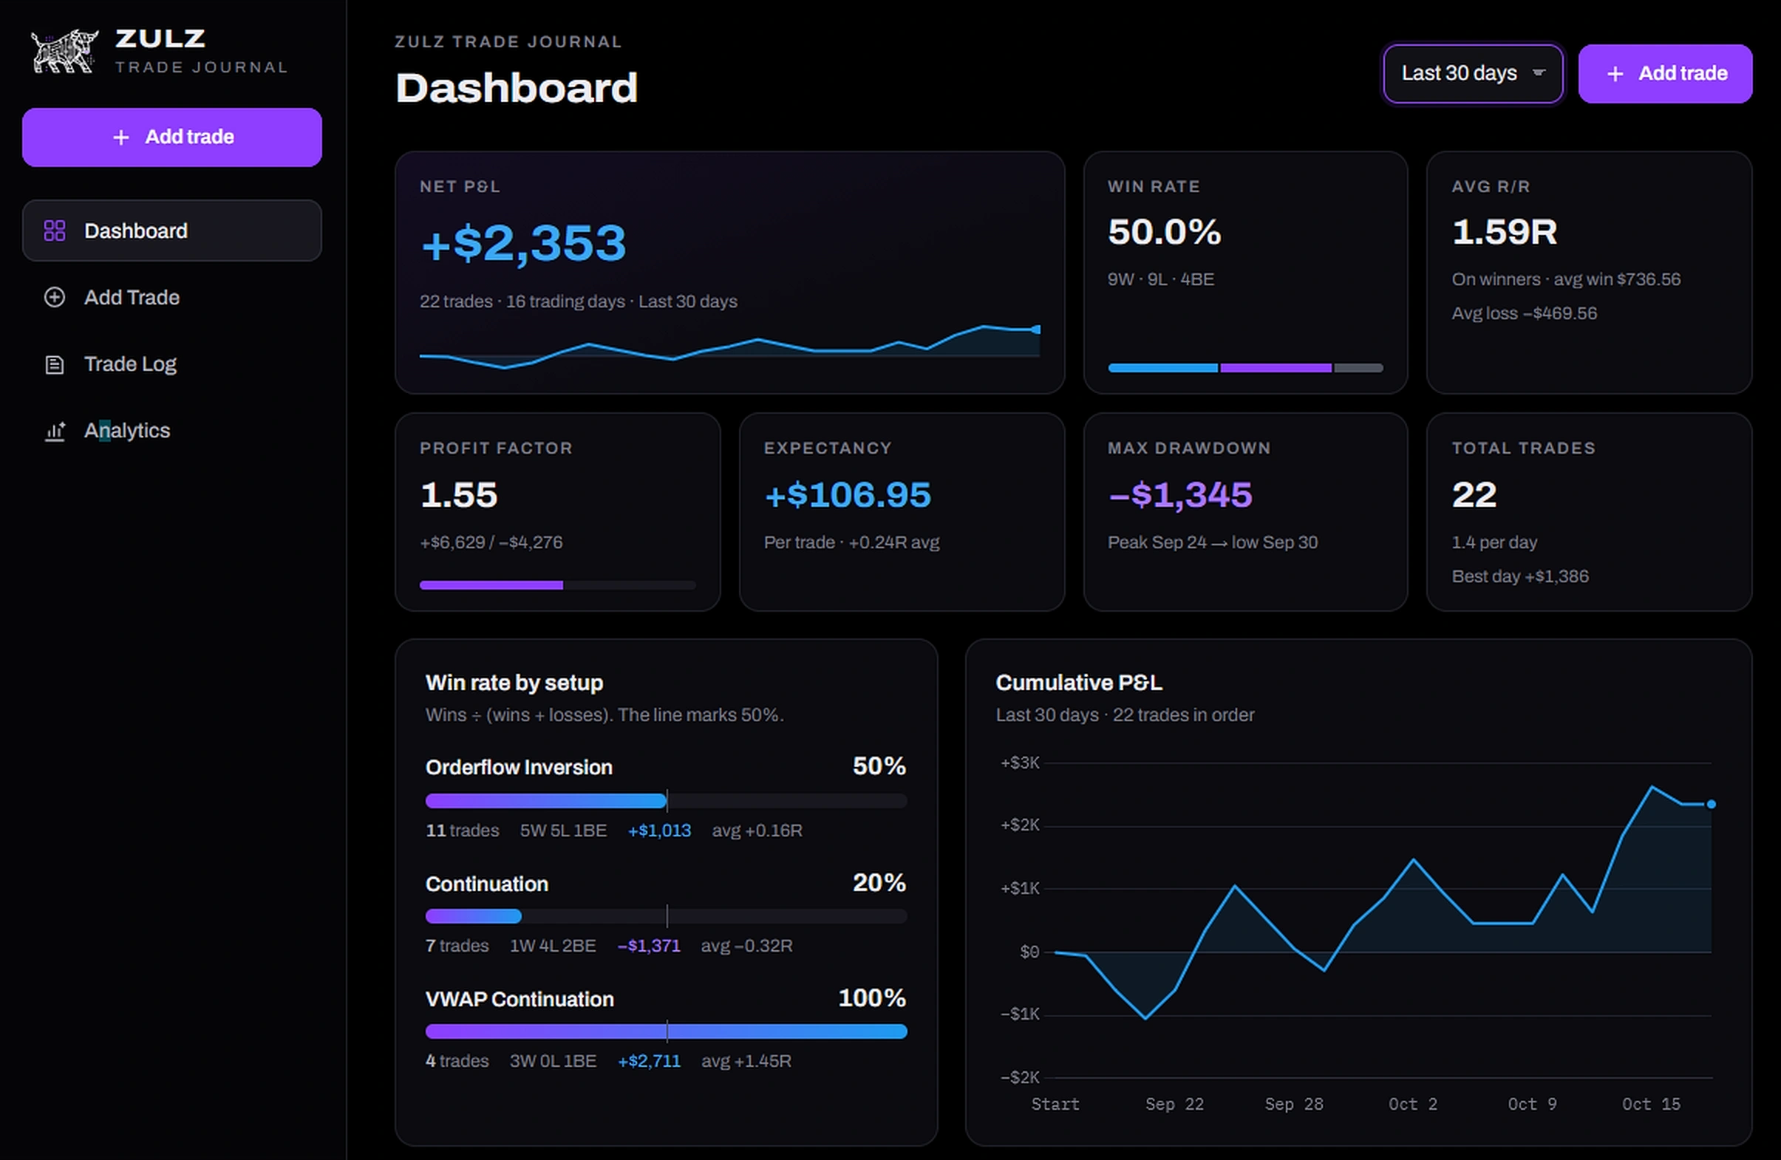Open the Last 30 days date range dropdown

point(1473,73)
